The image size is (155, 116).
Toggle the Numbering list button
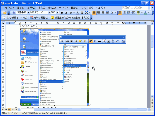120,13
